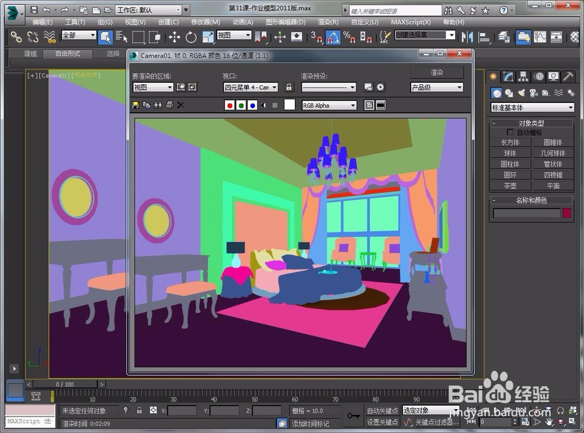The image size is (584, 433).
Task: Select the Select and Link tool
Action: (x=16, y=37)
